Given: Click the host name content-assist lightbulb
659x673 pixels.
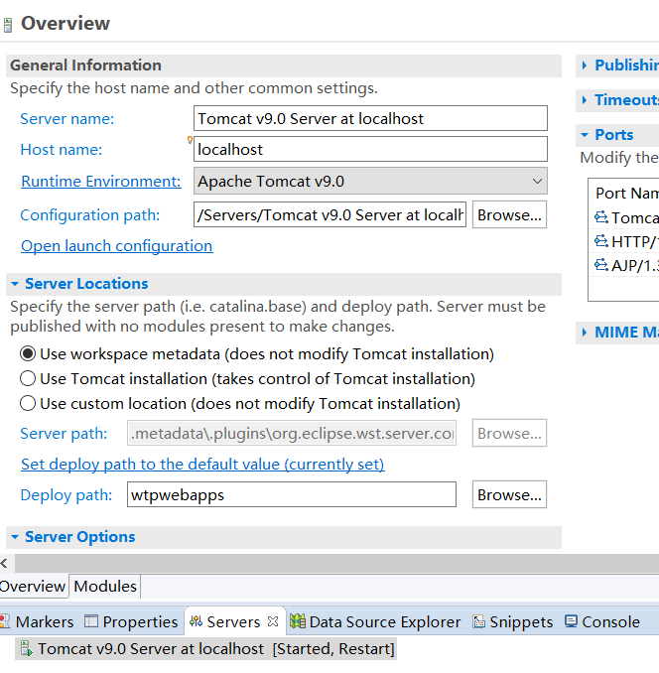Looking at the screenshot, I should [x=190, y=140].
